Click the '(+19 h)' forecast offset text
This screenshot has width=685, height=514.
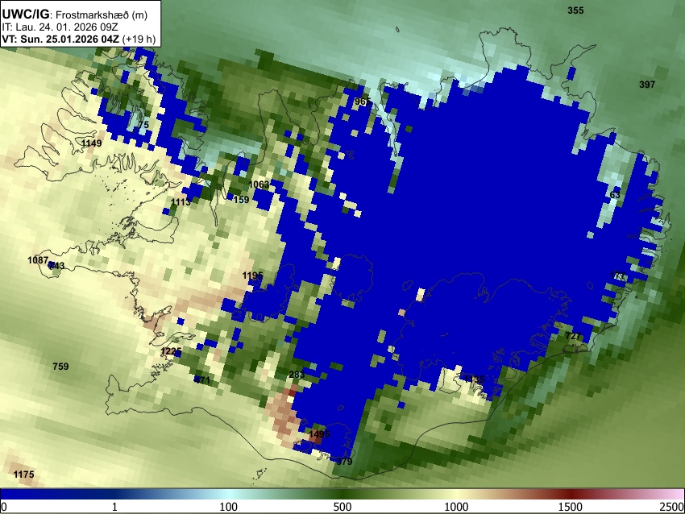[x=139, y=39]
